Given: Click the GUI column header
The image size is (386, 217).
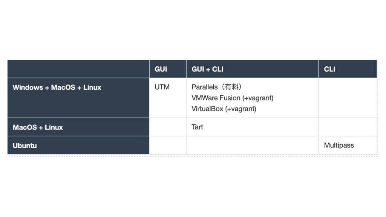Looking at the screenshot, I should coord(161,69).
